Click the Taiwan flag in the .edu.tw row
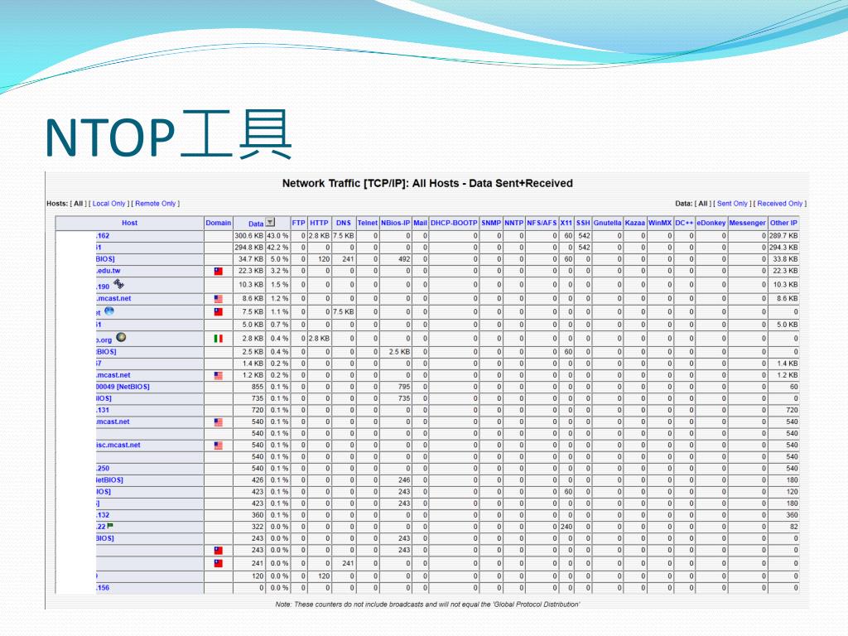 coord(219,271)
